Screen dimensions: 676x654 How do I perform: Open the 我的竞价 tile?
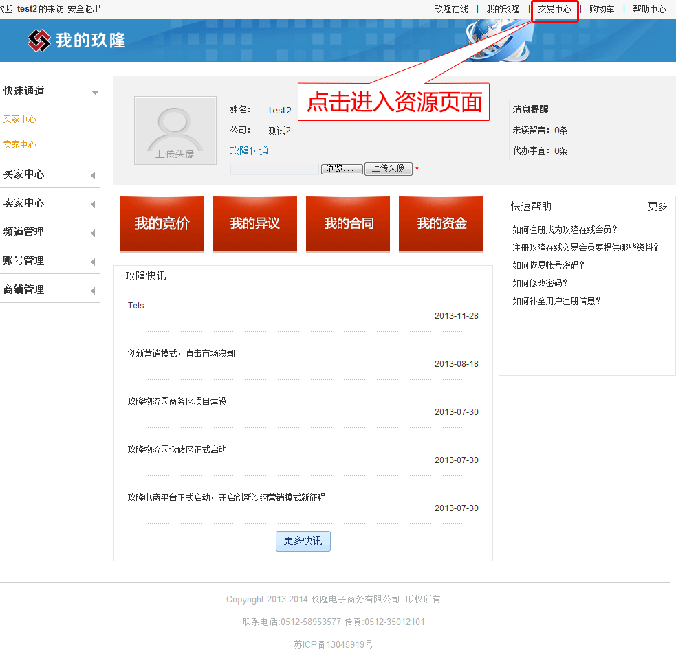coord(162,223)
